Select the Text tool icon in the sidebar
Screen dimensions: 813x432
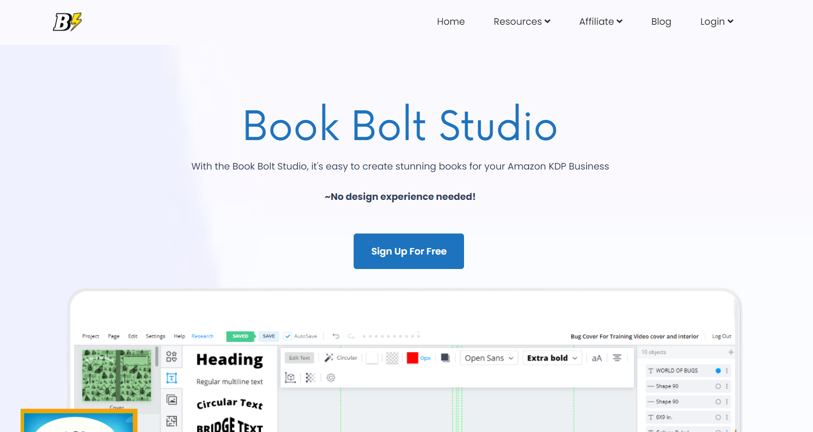click(172, 378)
